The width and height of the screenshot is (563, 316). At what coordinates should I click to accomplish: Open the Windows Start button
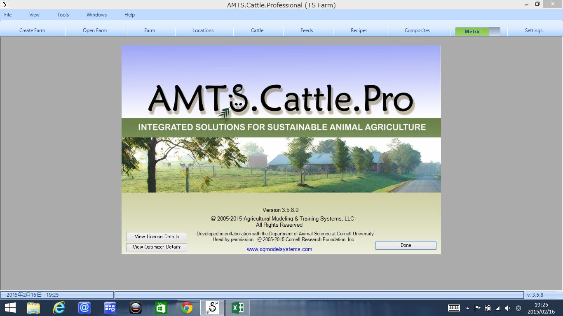10,308
